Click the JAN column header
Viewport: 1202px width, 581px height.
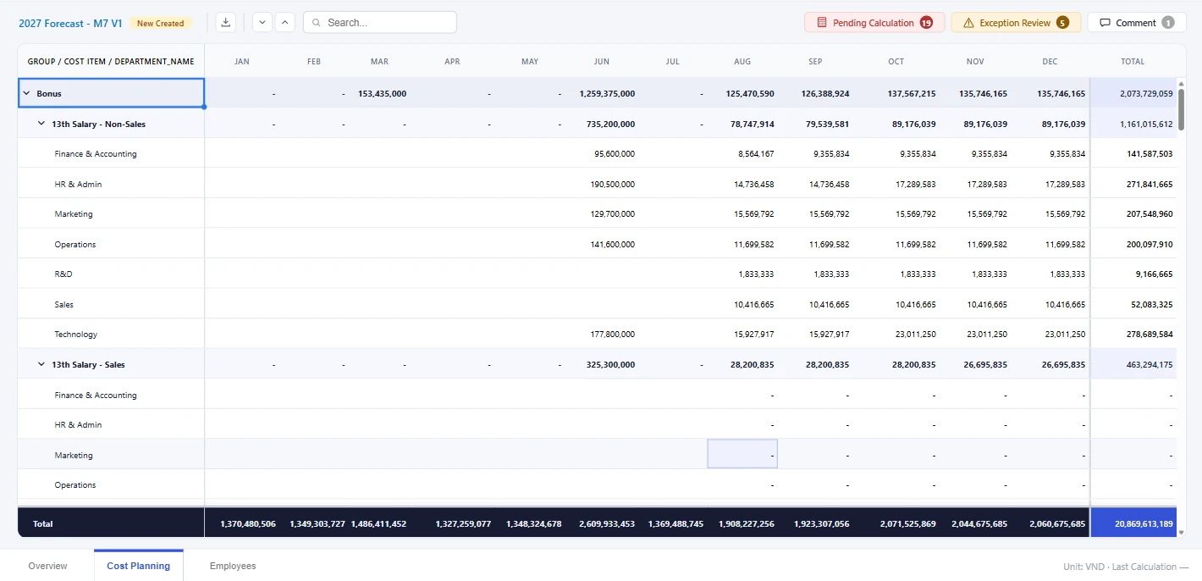tap(241, 61)
